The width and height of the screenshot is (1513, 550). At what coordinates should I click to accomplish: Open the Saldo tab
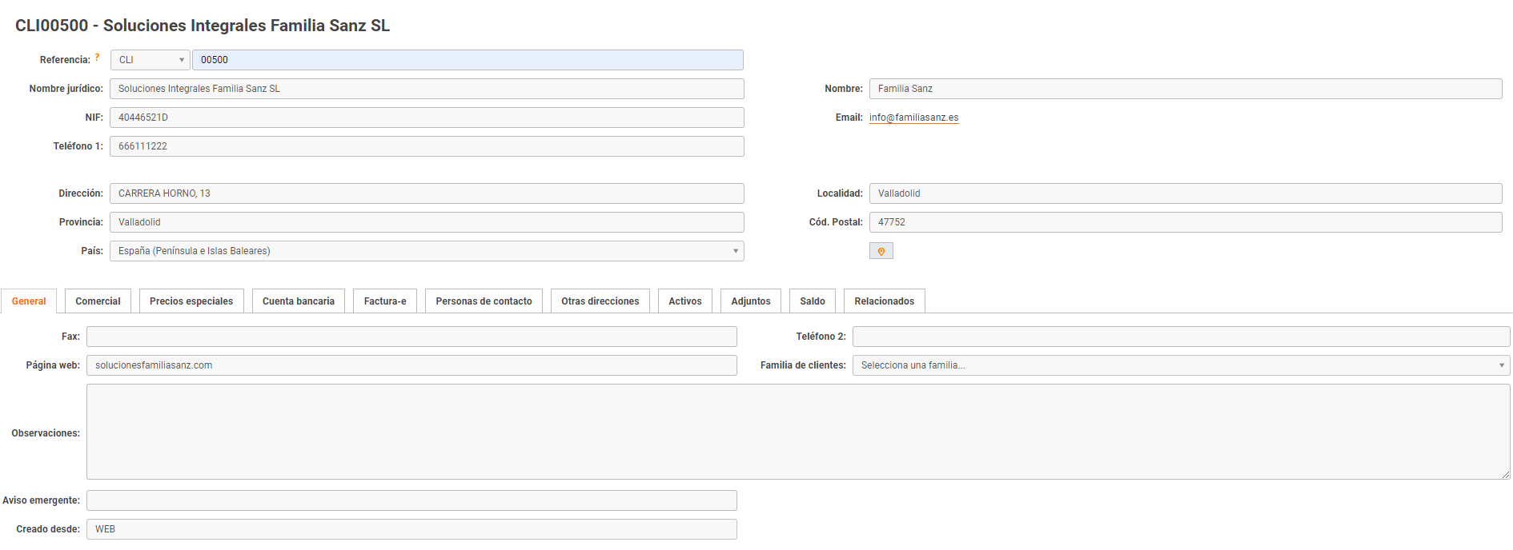(x=812, y=301)
